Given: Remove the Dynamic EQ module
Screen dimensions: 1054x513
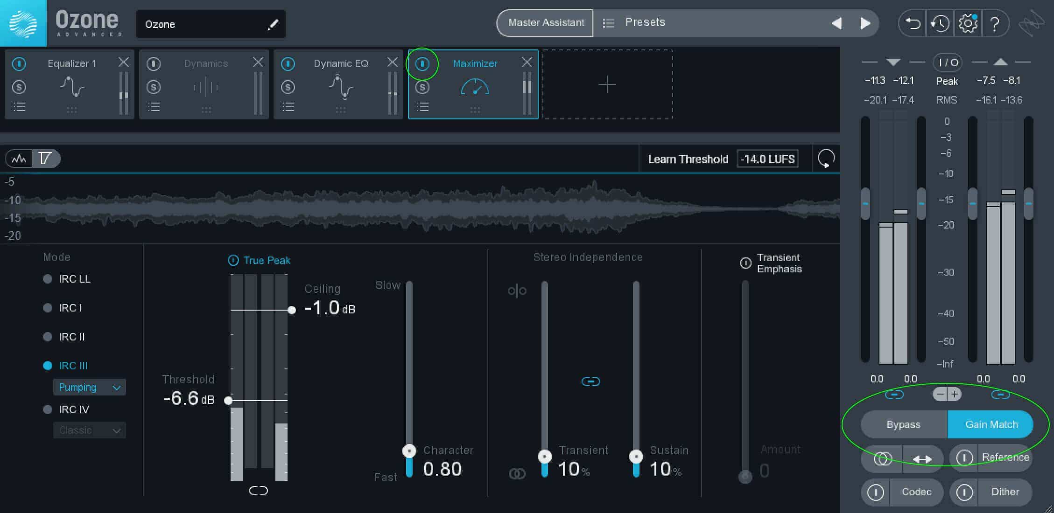Looking at the screenshot, I should (x=392, y=62).
